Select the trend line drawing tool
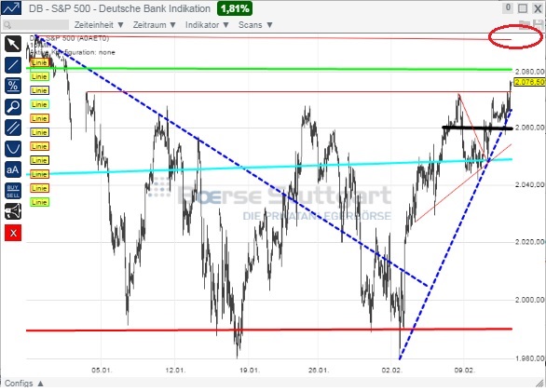 click(13, 65)
